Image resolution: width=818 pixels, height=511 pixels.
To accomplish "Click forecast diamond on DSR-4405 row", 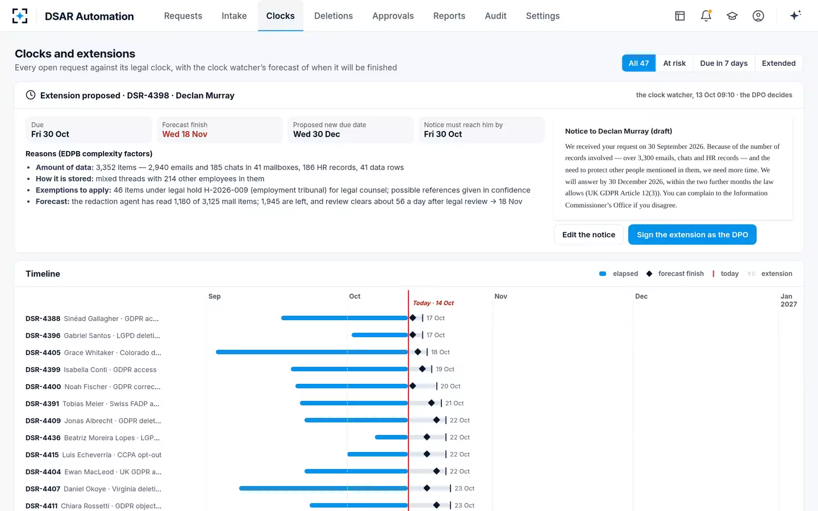I will (418, 352).
